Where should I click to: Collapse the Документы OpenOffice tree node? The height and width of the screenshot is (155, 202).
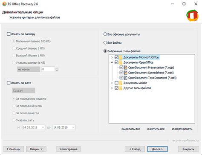tap(112, 62)
